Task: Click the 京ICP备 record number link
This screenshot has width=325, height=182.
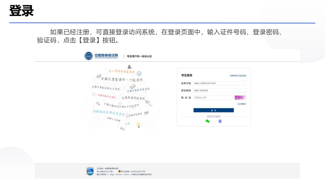Action: pos(105,172)
